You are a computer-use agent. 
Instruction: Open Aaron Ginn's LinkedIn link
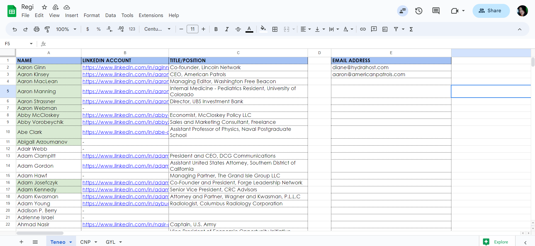(x=125, y=67)
